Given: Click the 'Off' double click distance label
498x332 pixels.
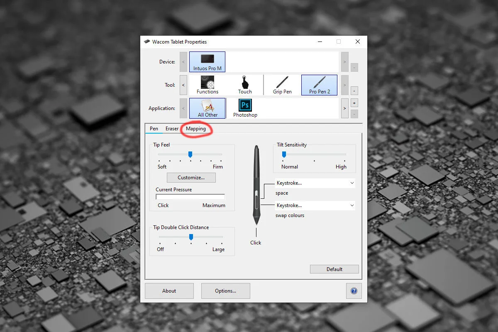Looking at the screenshot, I should tap(160, 249).
